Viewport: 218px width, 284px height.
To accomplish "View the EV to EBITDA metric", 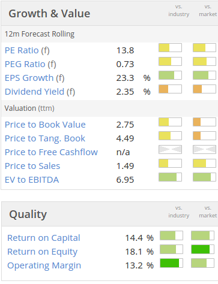I will (x=32, y=180).
